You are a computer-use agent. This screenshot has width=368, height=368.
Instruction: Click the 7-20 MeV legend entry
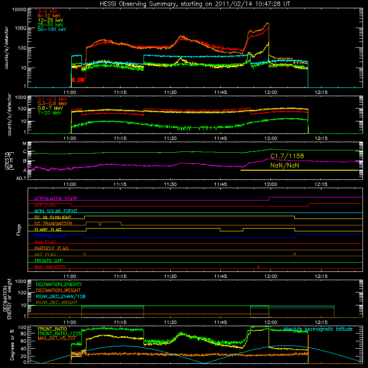point(49,113)
